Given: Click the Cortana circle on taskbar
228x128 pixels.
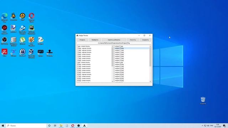Looking at the screenshot, I should click(49, 126).
